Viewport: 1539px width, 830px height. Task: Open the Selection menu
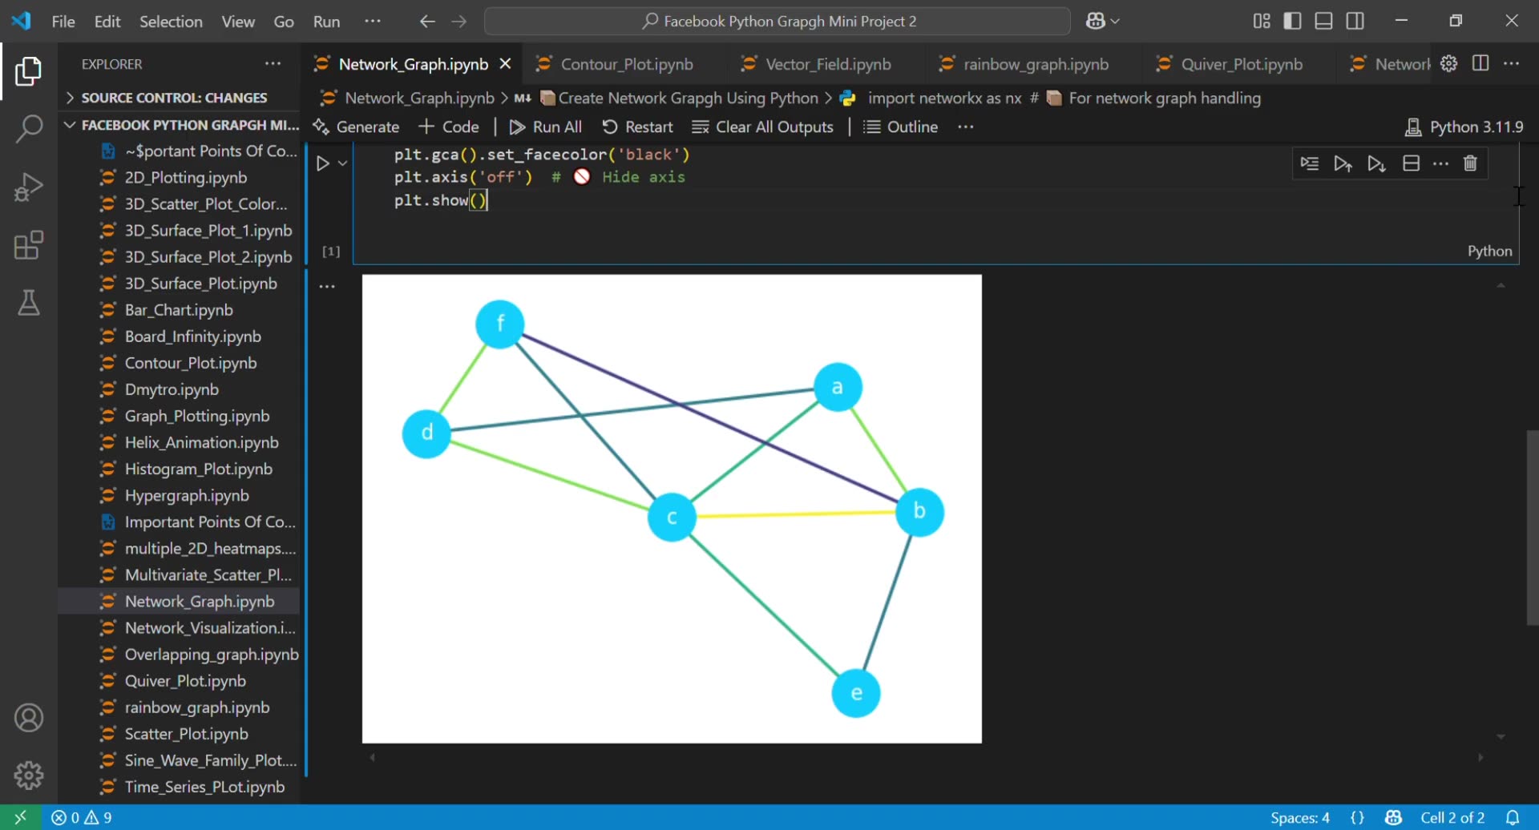tap(171, 22)
